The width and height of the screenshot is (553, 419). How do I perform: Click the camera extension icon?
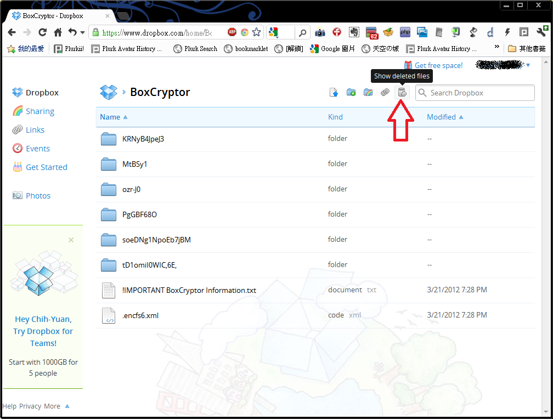pos(320,32)
